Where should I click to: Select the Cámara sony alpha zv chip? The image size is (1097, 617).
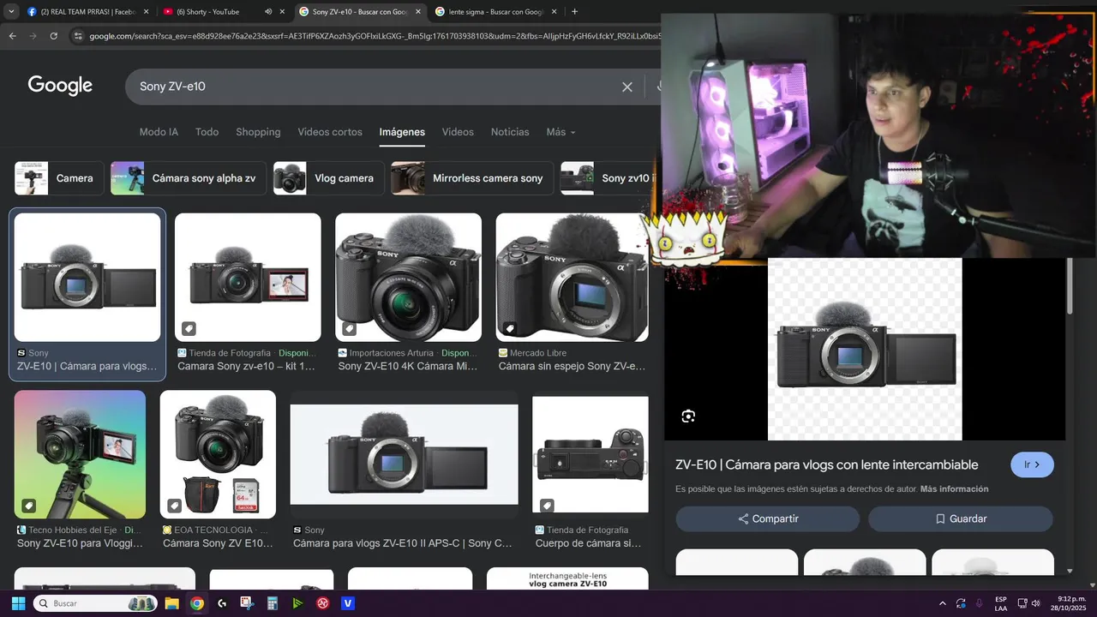(188, 178)
